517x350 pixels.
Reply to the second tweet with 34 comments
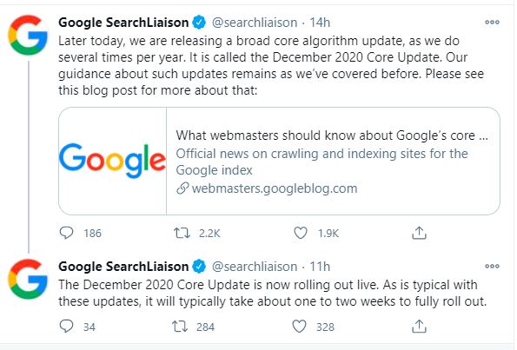pos(66,327)
